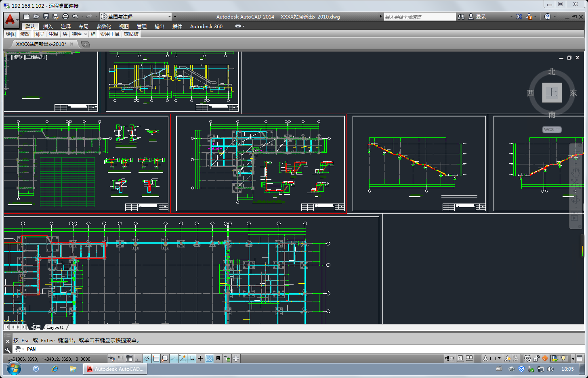Expand the quick access toolbar customize arrow
The height and width of the screenshot is (378, 588).
click(175, 17)
